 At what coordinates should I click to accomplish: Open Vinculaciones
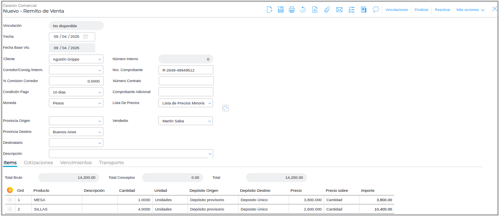pos(397,10)
